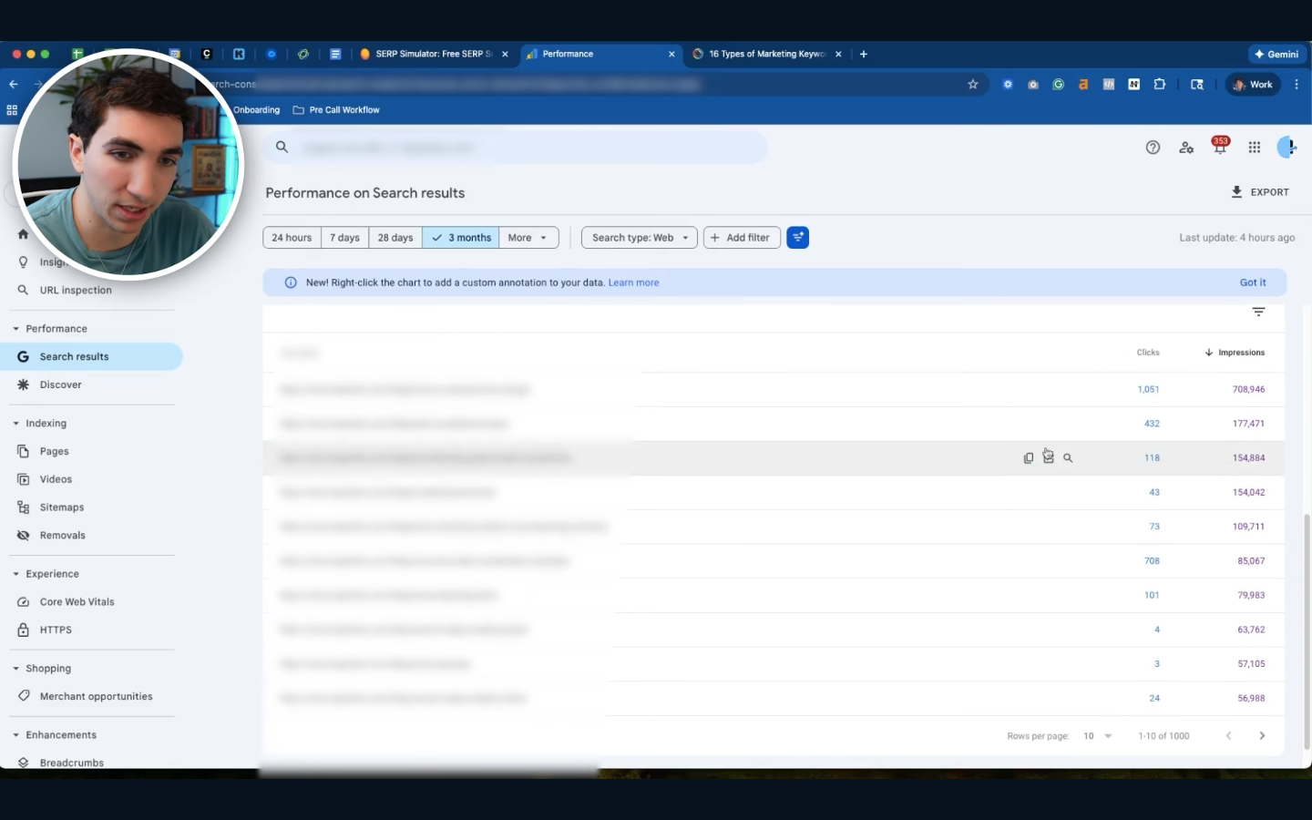Image resolution: width=1312 pixels, height=820 pixels.
Task: Select the 28 days date range
Action: (395, 238)
